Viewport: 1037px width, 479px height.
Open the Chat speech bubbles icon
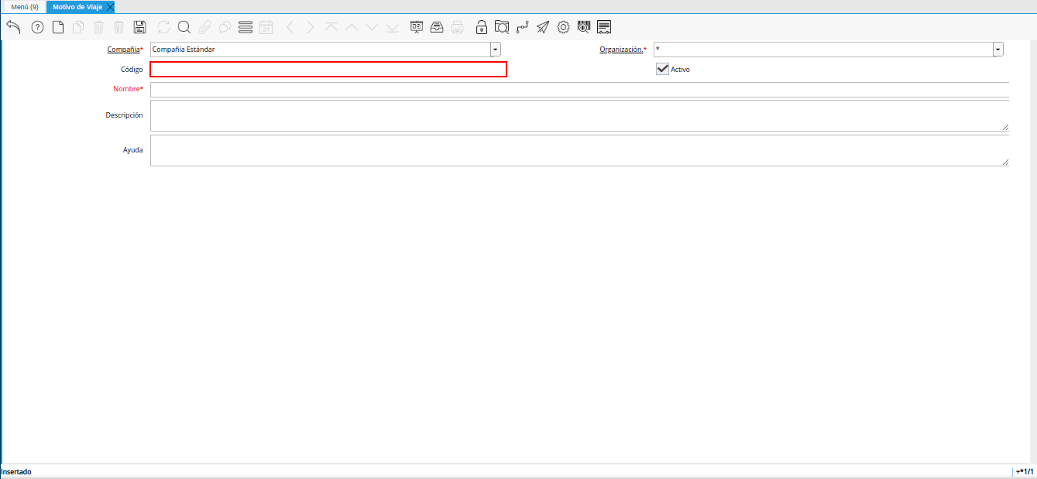[225, 27]
